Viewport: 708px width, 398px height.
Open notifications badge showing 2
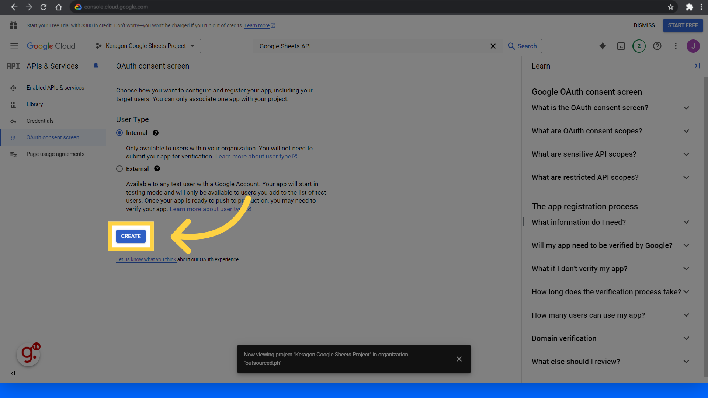[639, 46]
